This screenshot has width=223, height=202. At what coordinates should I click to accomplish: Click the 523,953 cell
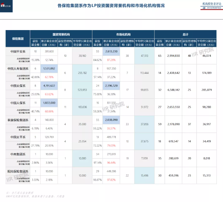click(x=82, y=90)
